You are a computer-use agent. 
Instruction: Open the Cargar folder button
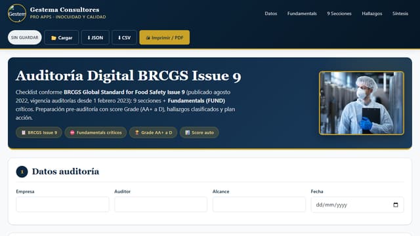point(61,37)
